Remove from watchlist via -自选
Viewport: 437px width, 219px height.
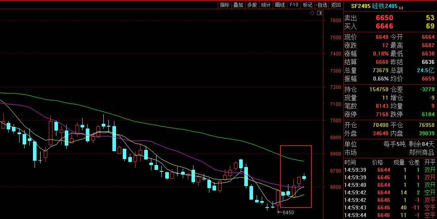tap(321, 5)
